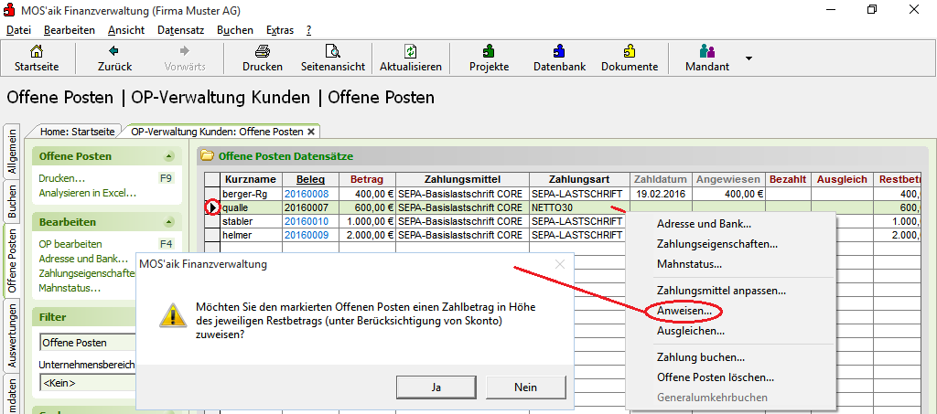This screenshot has width=937, height=414.
Task: Confirm the dialog with Ja
Action: (x=436, y=387)
